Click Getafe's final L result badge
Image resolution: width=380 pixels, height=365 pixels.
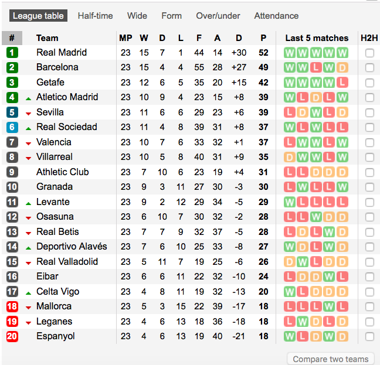tap(342, 83)
